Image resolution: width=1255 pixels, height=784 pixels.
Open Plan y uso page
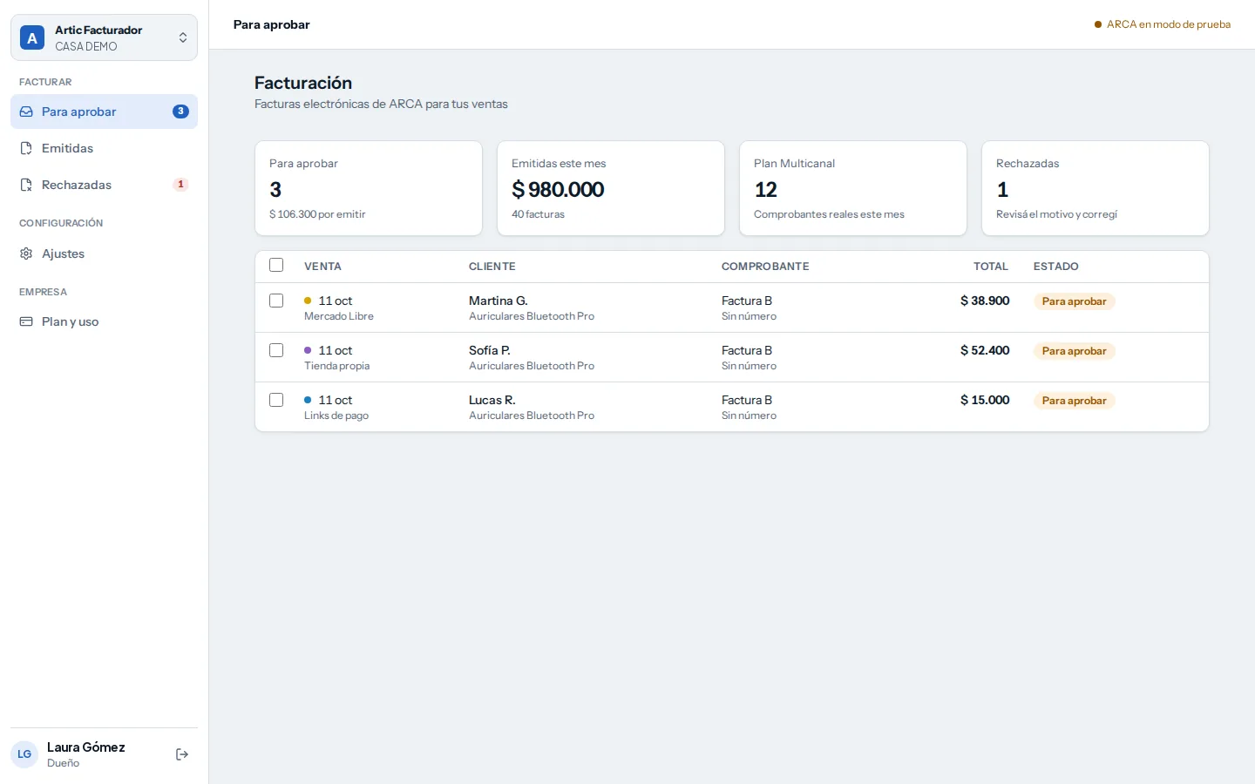coord(104,321)
